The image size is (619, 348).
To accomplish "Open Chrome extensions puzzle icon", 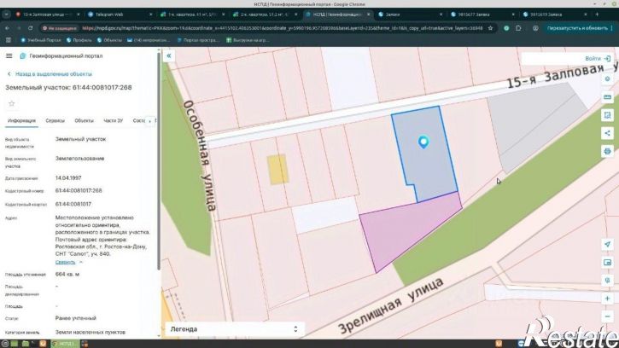I will pyautogui.click(x=518, y=28).
